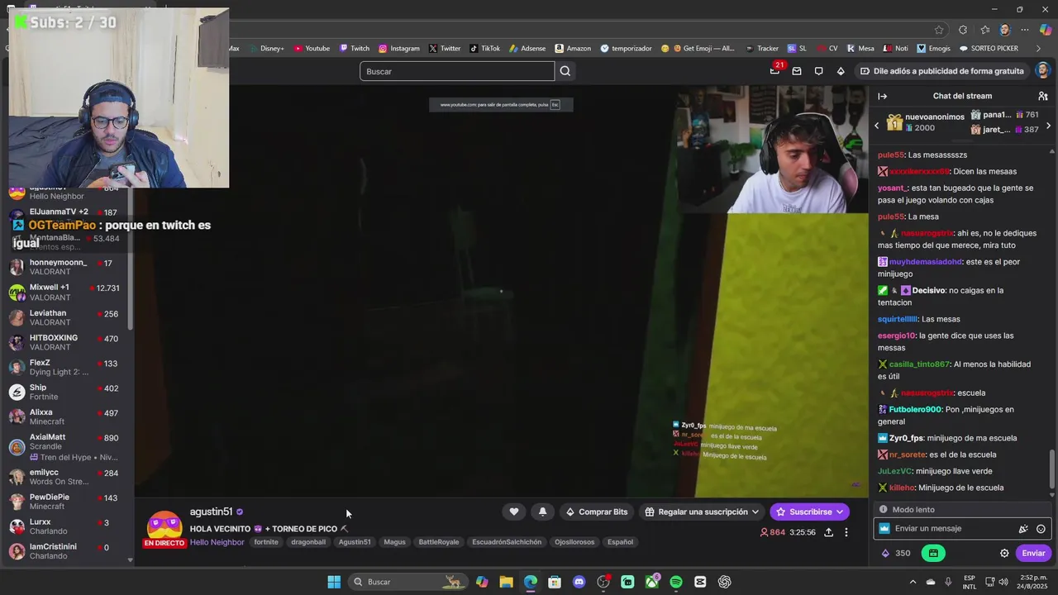Viewport: 1058px width, 595px height.
Task: Open the chat community users icon
Action: tap(1043, 96)
